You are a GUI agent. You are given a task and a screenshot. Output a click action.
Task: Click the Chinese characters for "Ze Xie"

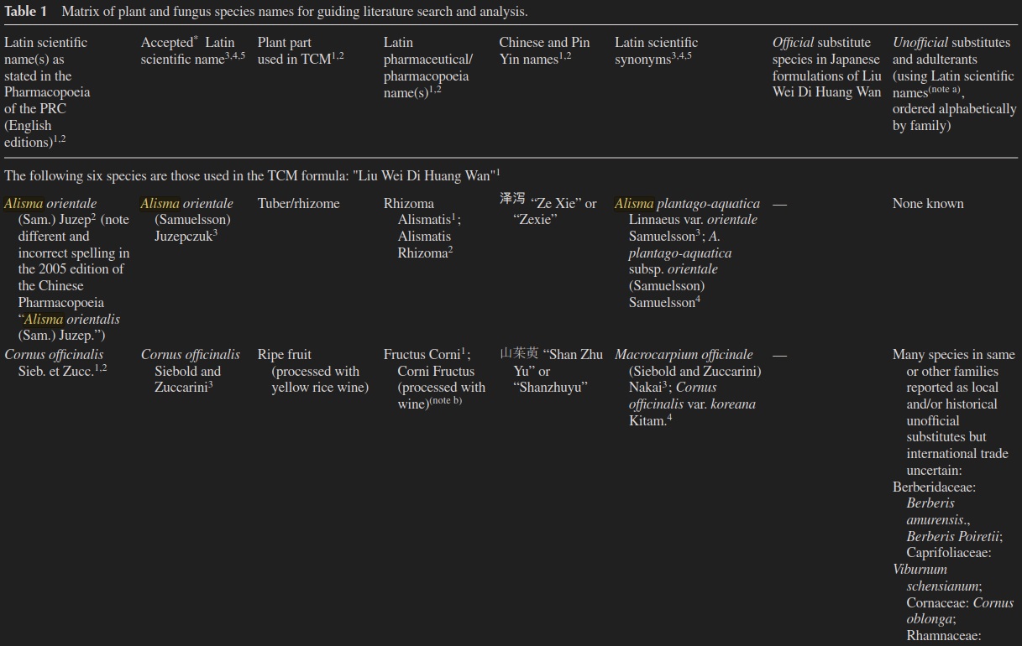[512, 201]
